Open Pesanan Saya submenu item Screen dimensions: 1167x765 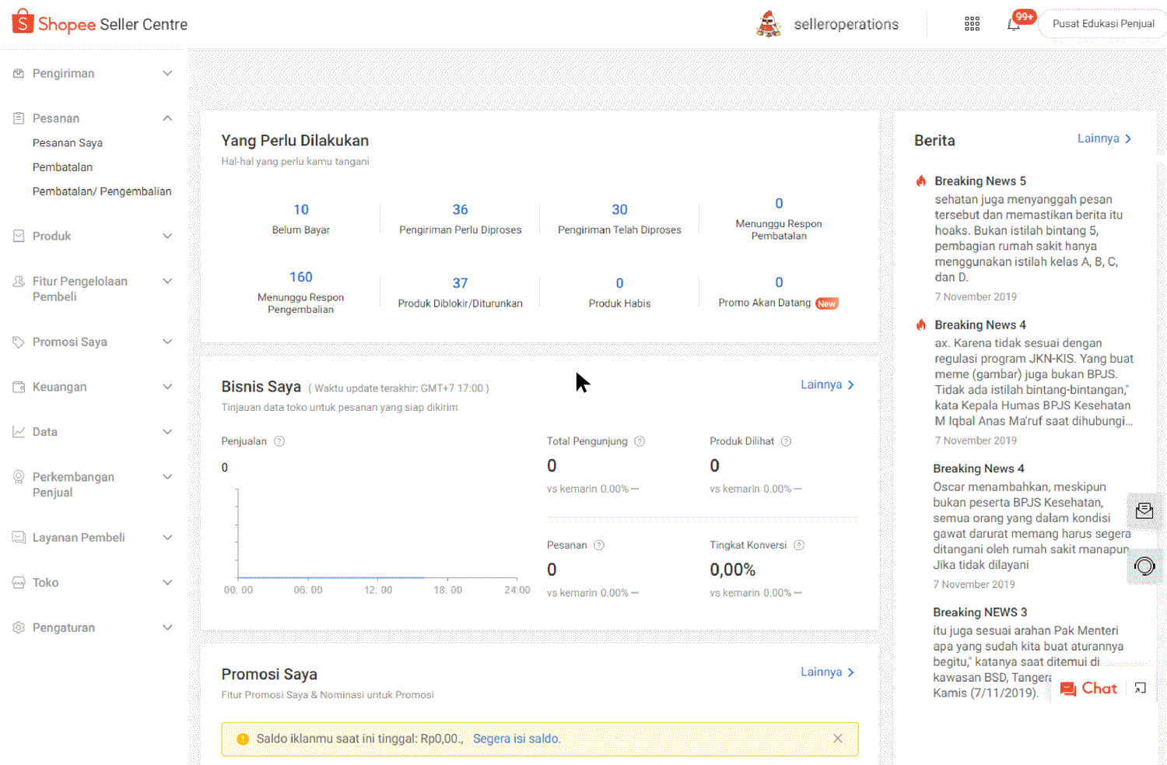pos(68,143)
